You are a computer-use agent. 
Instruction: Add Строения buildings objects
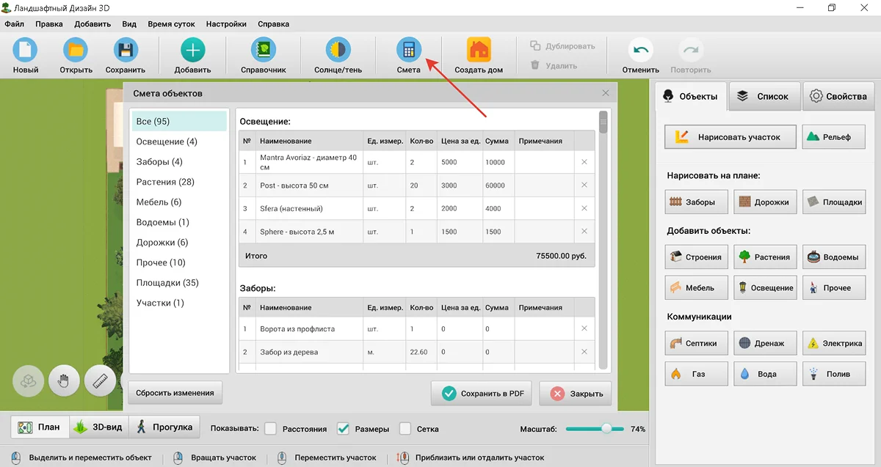pyautogui.click(x=697, y=257)
